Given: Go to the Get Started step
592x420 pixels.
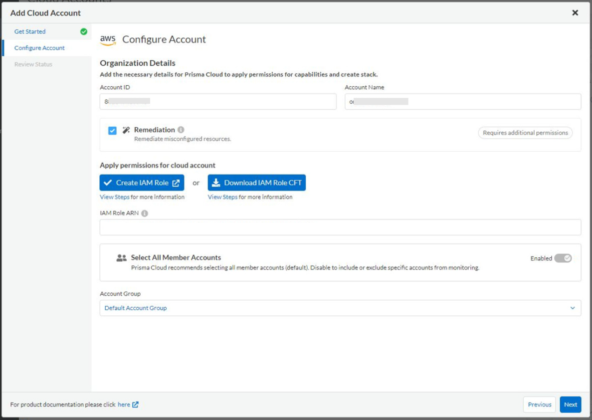Looking at the screenshot, I should [x=30, y=32].
